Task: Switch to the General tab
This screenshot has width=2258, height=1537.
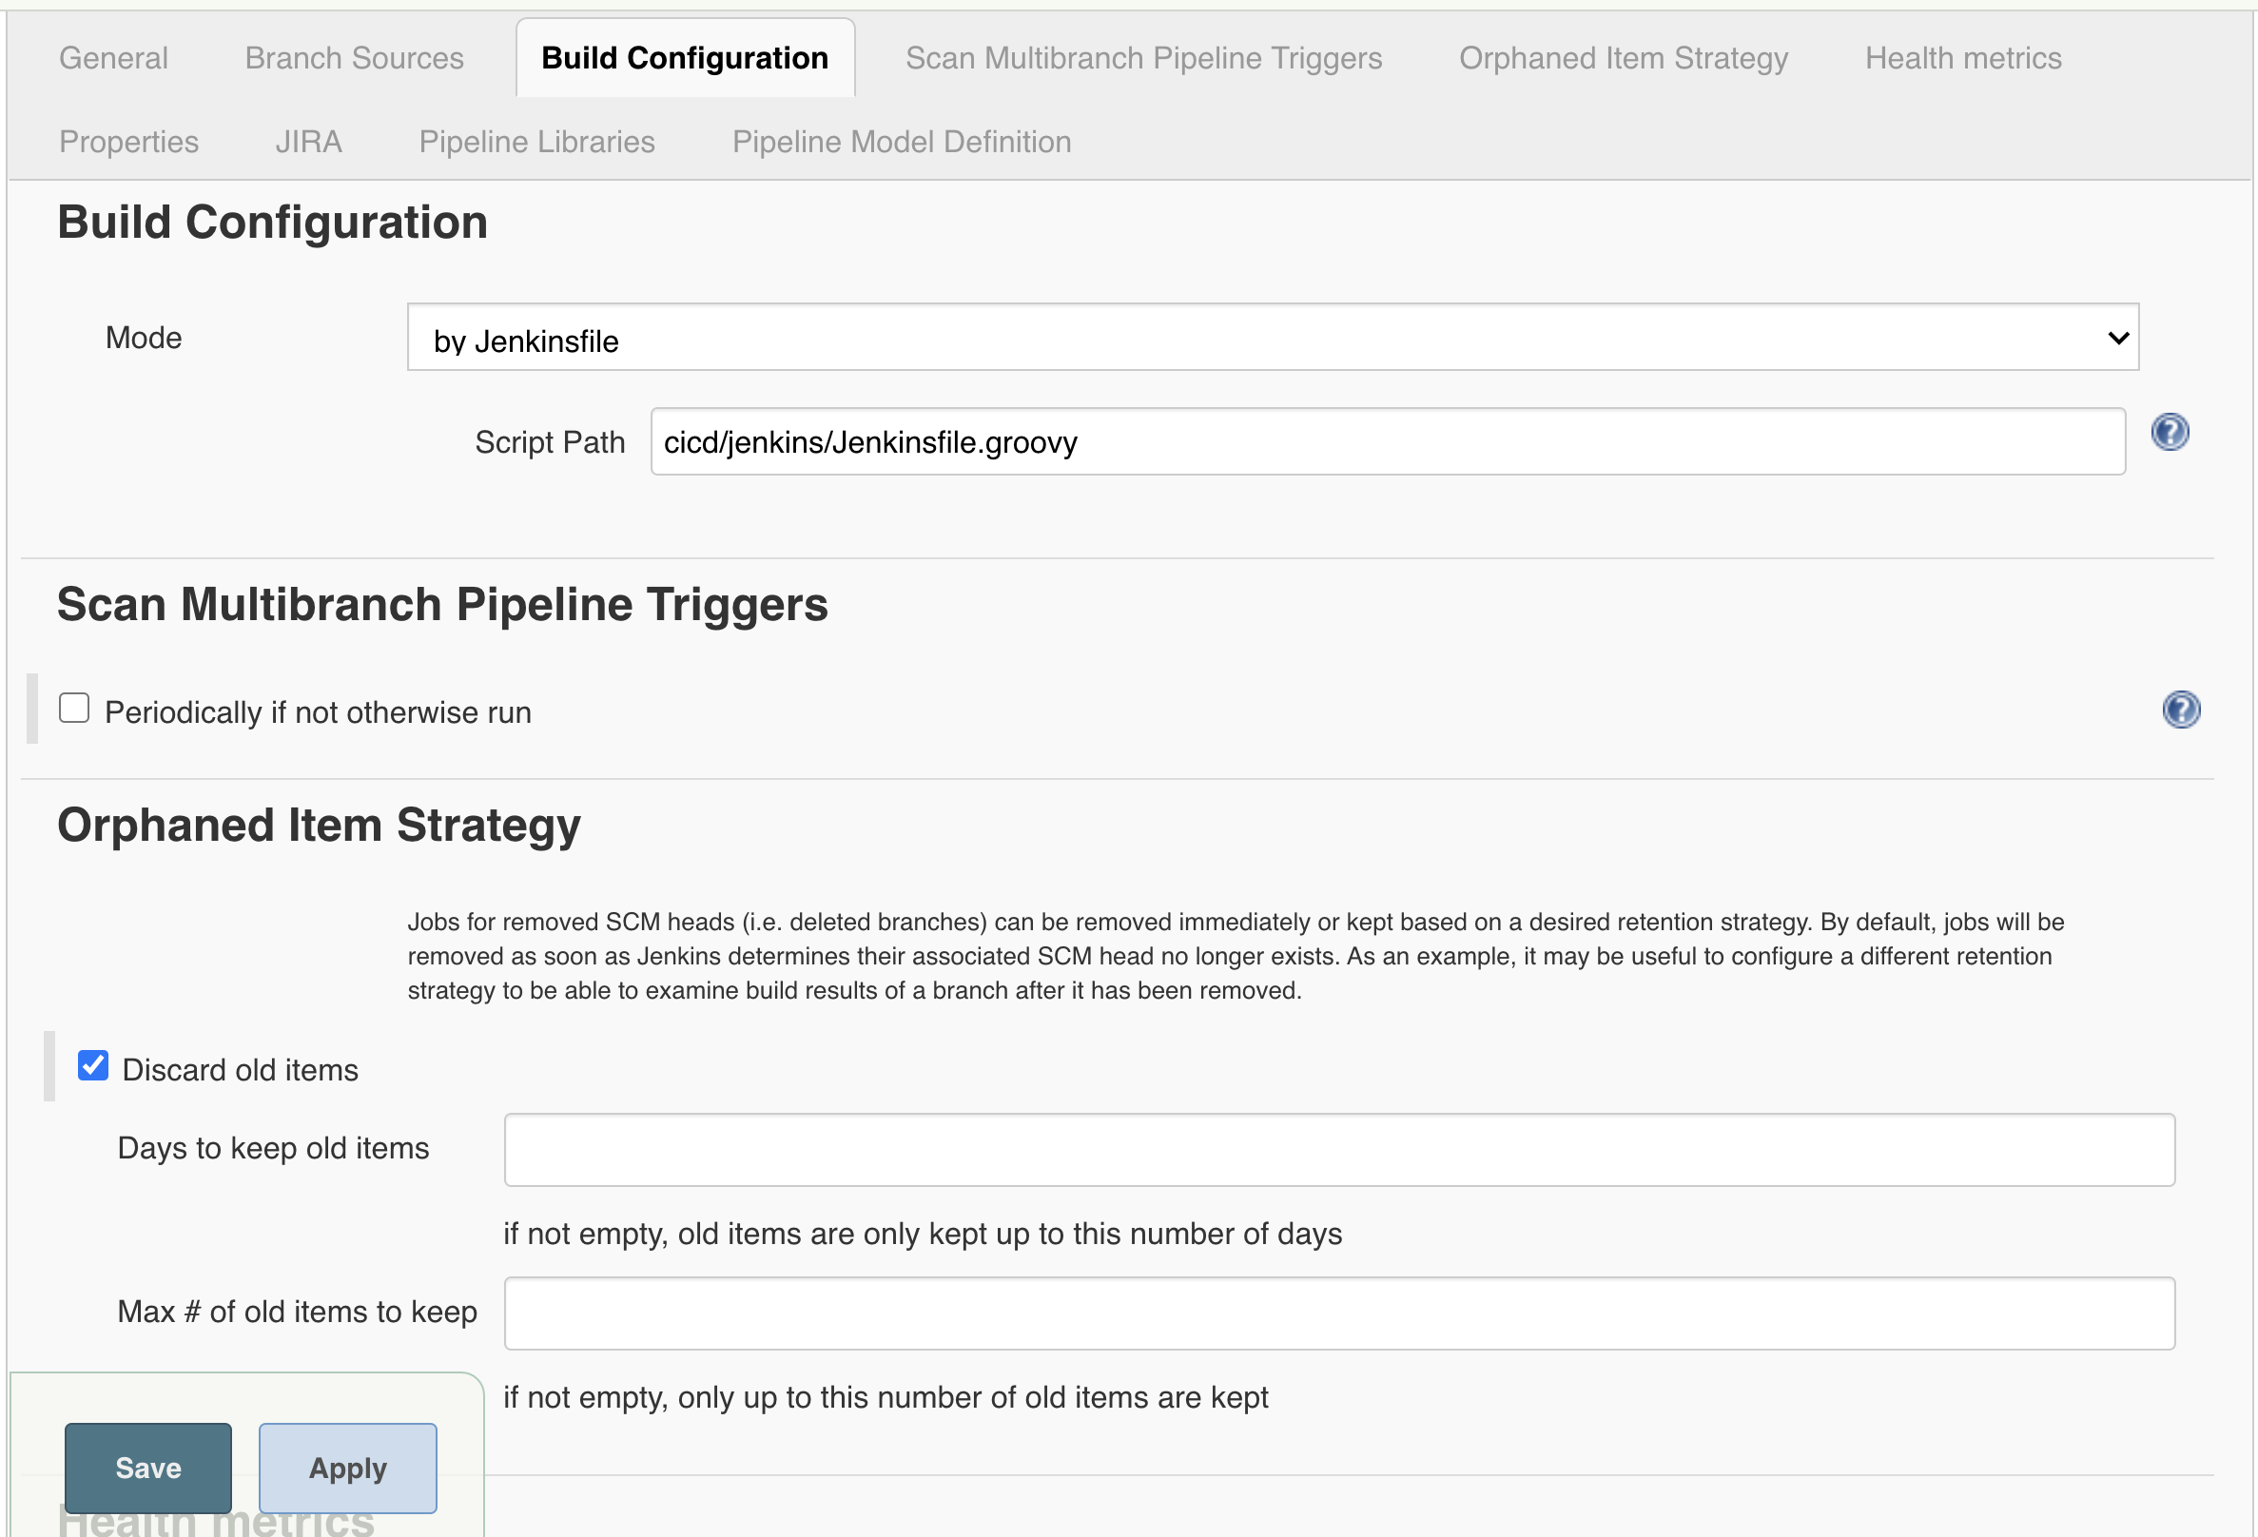Action: (114, 58)
